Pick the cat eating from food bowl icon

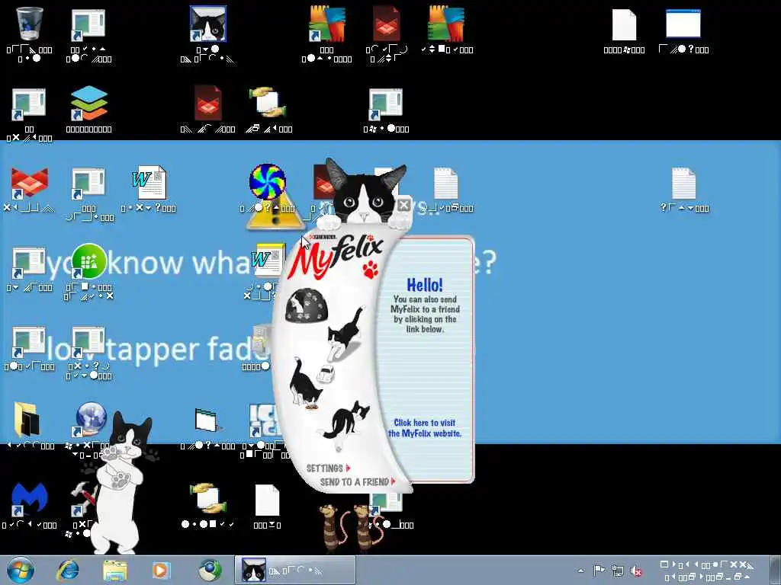tap(305, 383)
